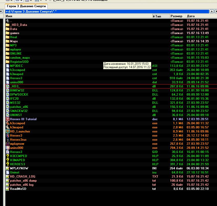
Task: Select the Heroes3 cnt file name
Action: pos(16,78)
